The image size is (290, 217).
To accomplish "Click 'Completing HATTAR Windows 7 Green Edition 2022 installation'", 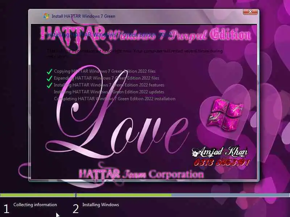I will tap(115, 99).
